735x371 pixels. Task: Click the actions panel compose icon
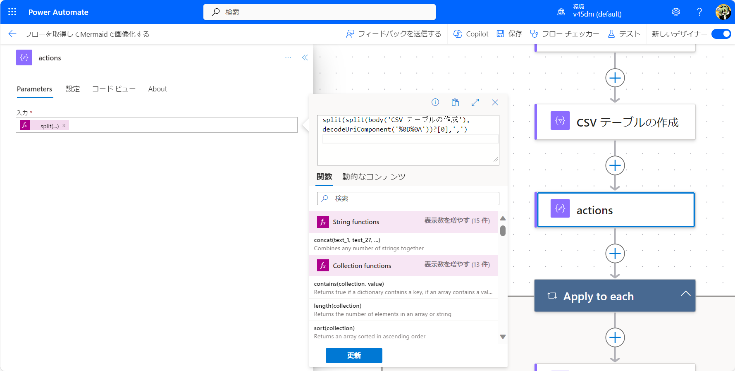24,57
